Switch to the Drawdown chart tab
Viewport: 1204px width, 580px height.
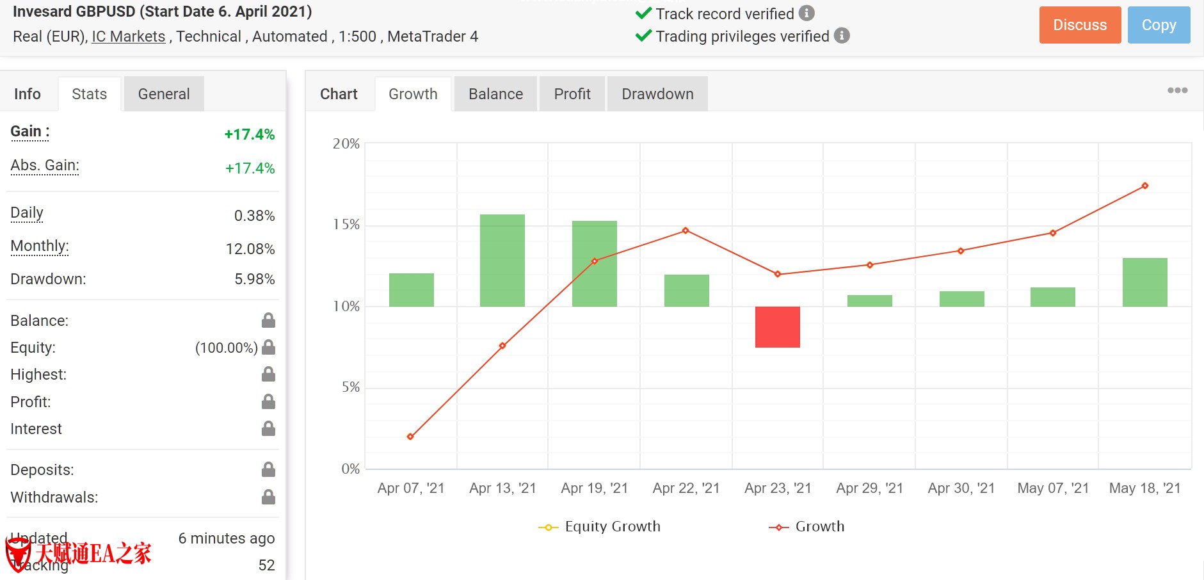[657, 94]
